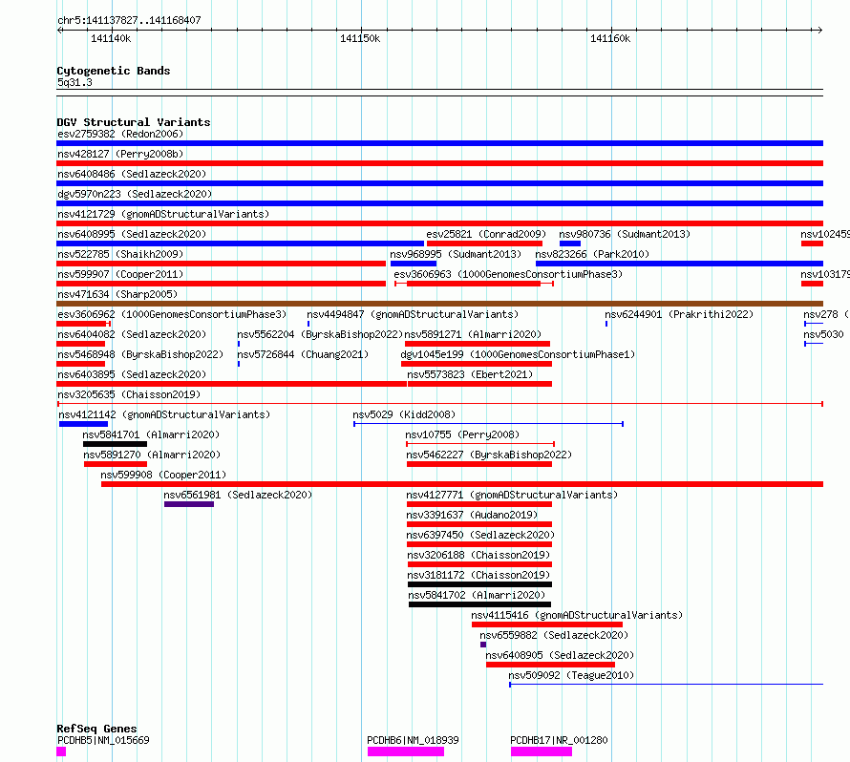Click nsv522785 (Shaikh2009) label
Screen dimensions: 850x762
coord(120,254)
